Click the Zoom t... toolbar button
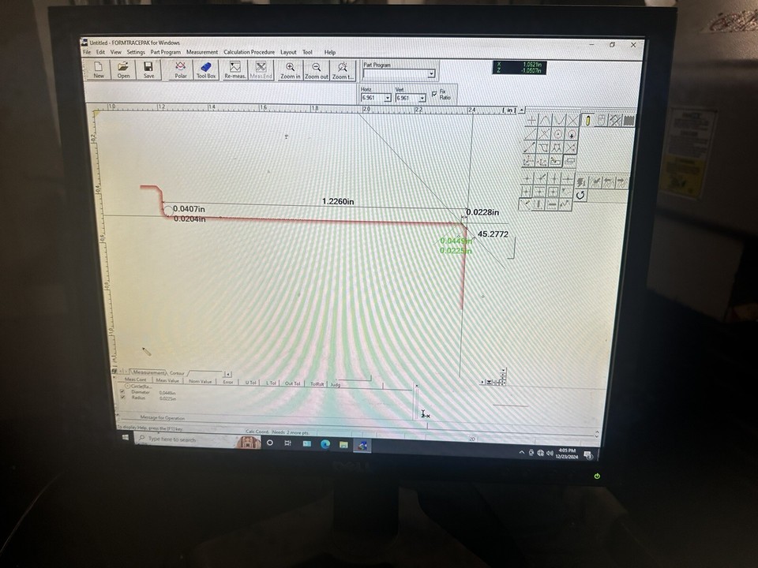 pos(342,70)
